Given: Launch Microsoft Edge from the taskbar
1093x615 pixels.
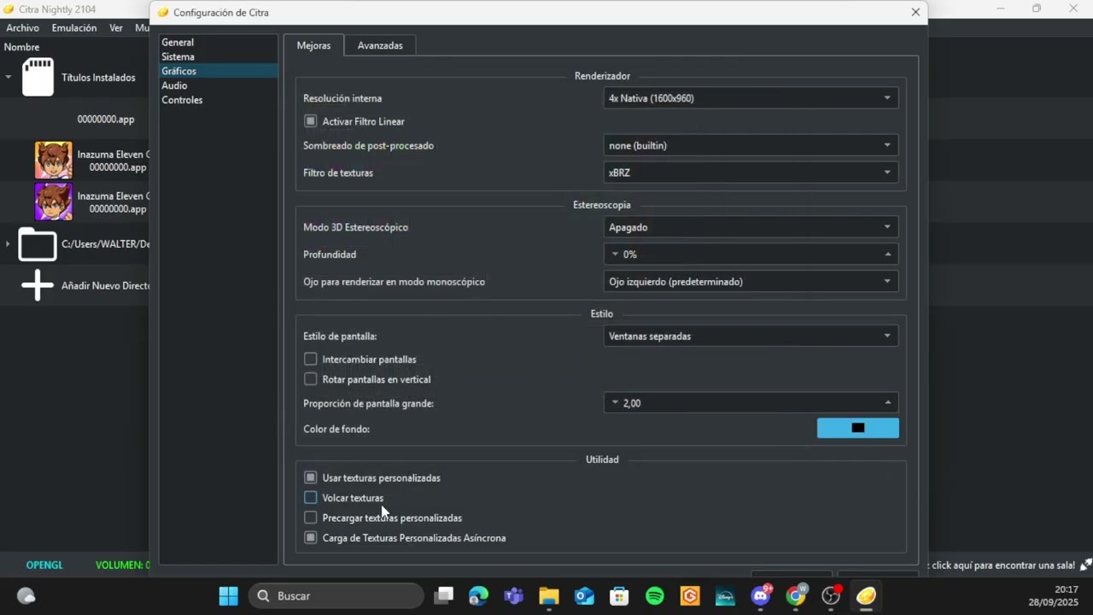Looking at the screenshot, I should [x=478, y=595].
